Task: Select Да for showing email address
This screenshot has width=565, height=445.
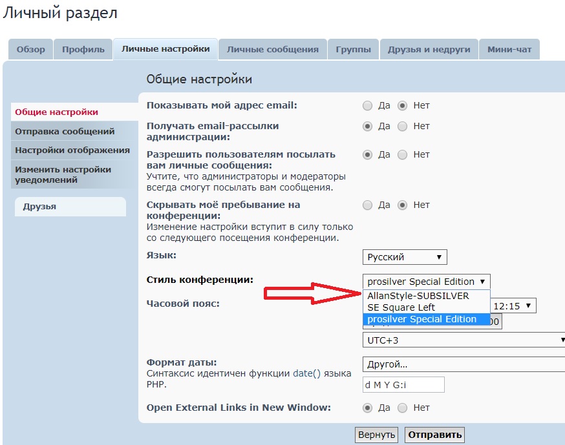Action: coord(368,106)
